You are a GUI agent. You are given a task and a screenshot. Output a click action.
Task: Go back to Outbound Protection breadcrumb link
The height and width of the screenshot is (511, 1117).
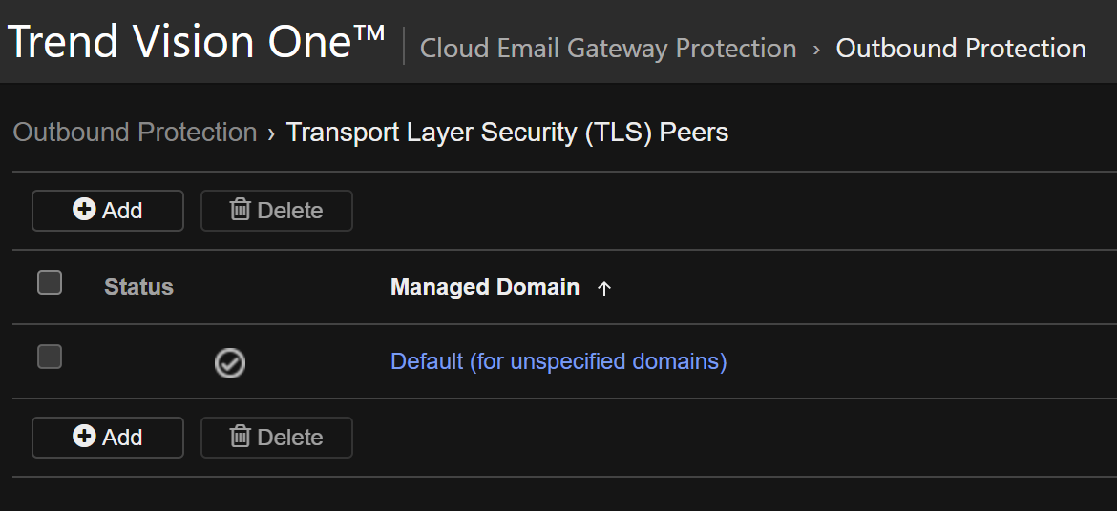pos(135,133)
